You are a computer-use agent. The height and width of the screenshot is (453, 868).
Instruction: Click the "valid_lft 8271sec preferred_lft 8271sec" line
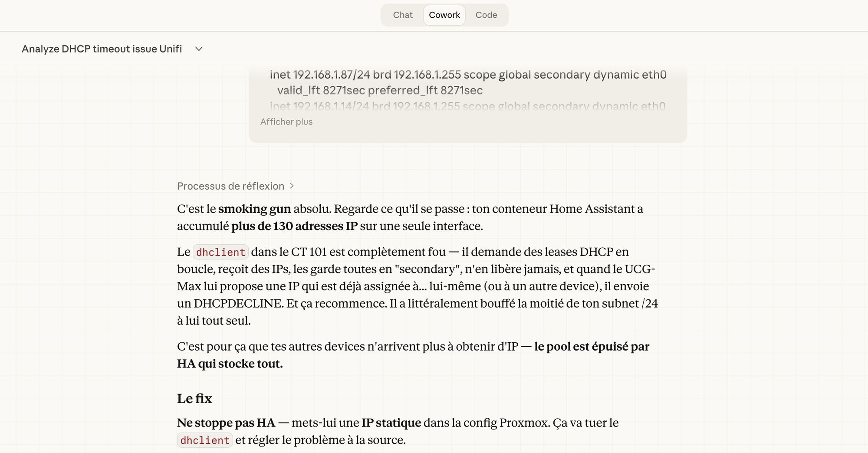[380, 90]
